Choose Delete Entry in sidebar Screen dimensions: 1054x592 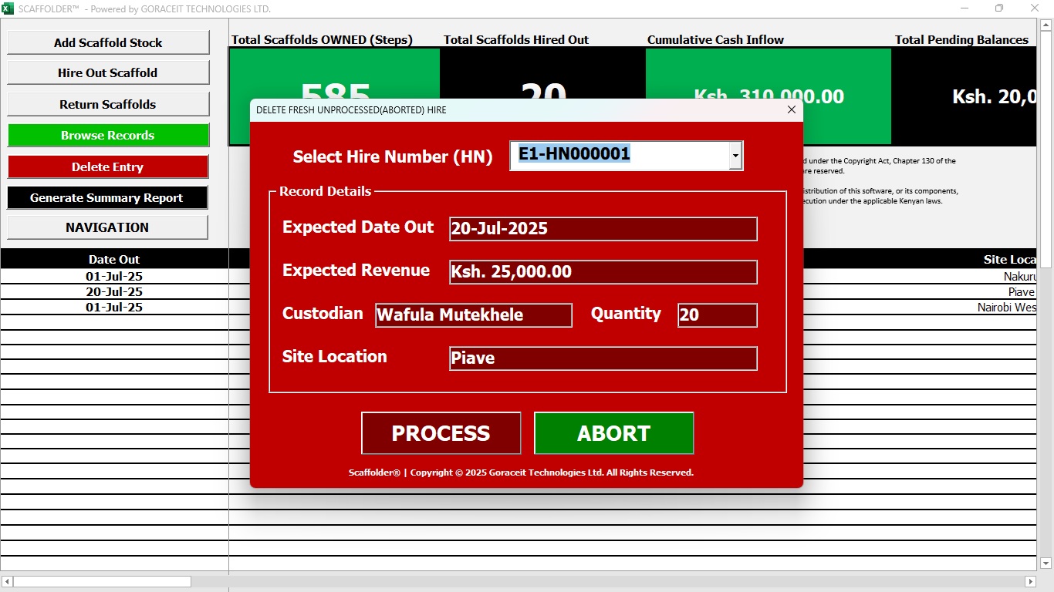[108, 167]
